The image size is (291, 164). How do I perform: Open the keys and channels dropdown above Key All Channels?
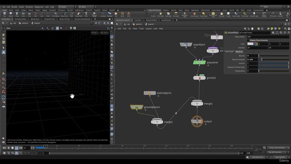278,148
